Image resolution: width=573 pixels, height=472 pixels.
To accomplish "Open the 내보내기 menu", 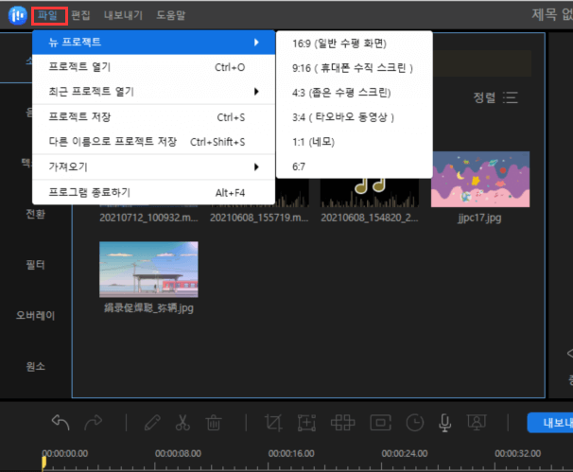I will point(123,15).
